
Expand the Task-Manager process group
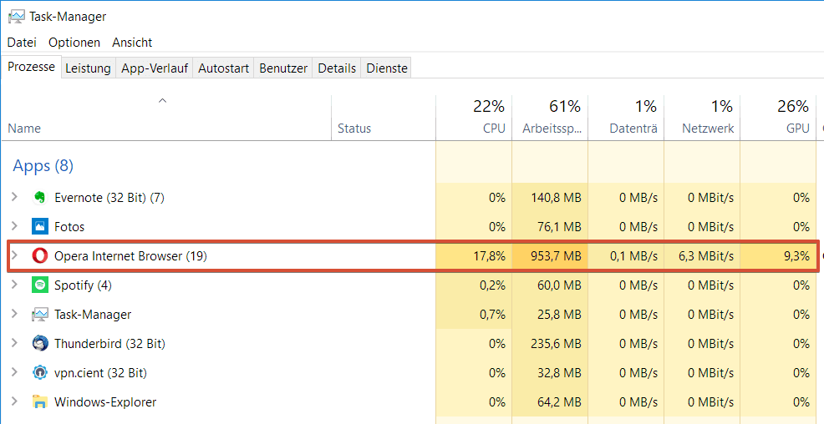(x=15, y=314)
